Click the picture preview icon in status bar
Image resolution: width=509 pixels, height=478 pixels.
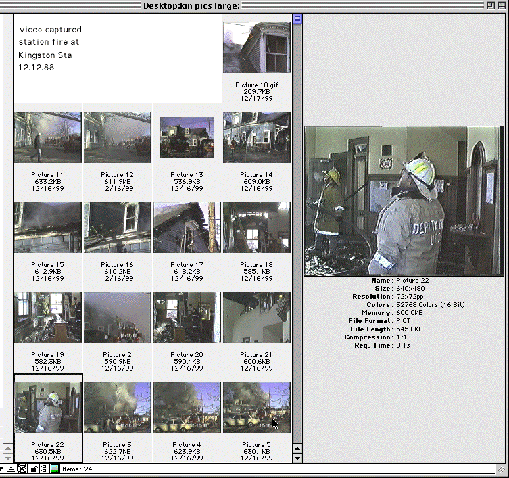point(55,469)
